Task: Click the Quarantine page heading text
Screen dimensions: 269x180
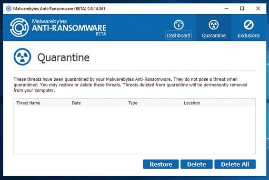Action: [63, 57]
